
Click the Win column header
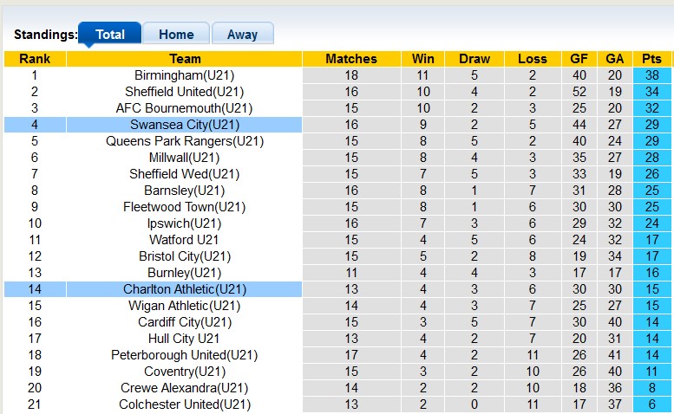423,59
